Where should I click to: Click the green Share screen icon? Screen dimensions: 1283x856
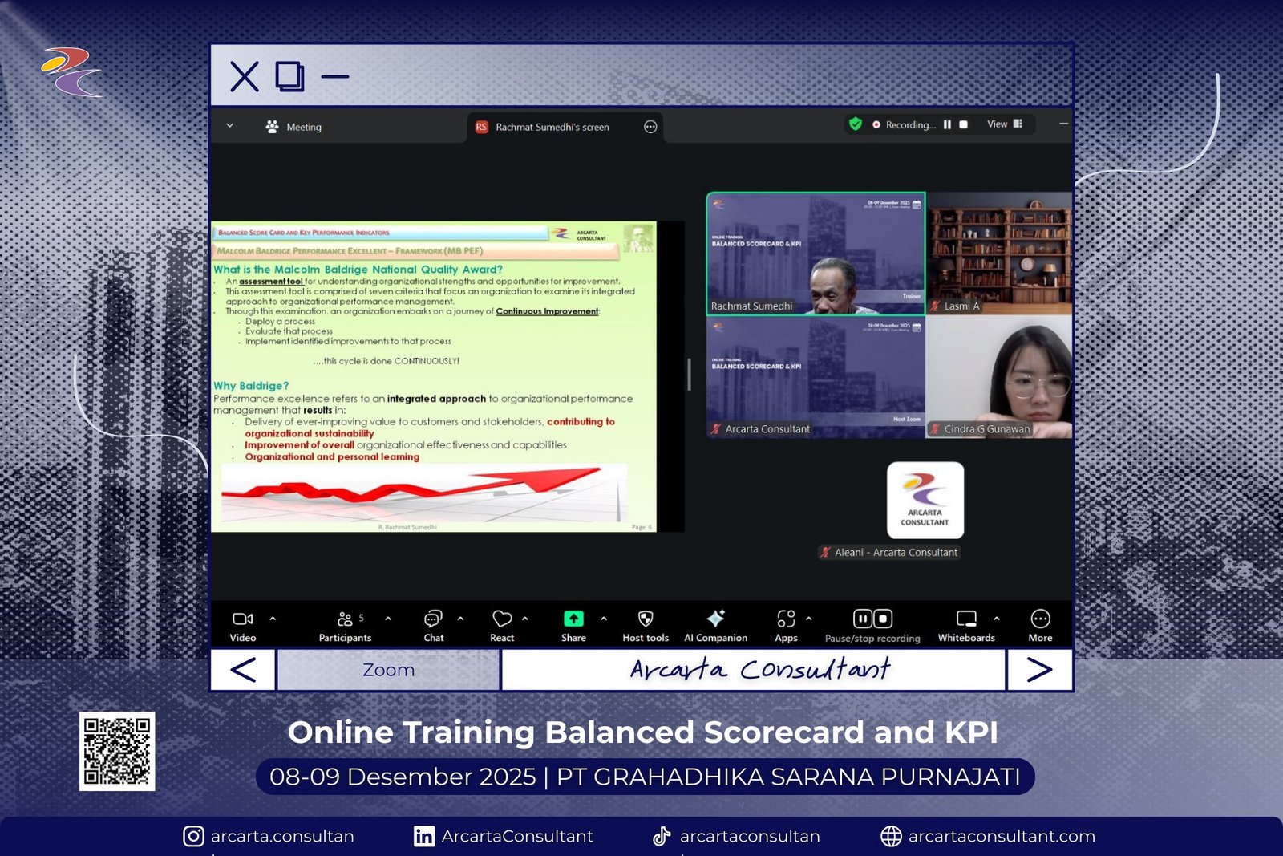pyautogui.click(x=573, y=619)
